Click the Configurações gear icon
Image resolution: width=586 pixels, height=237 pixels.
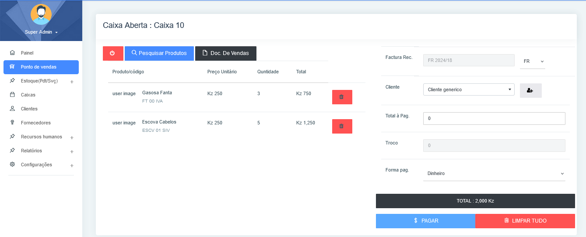[12, 165]
